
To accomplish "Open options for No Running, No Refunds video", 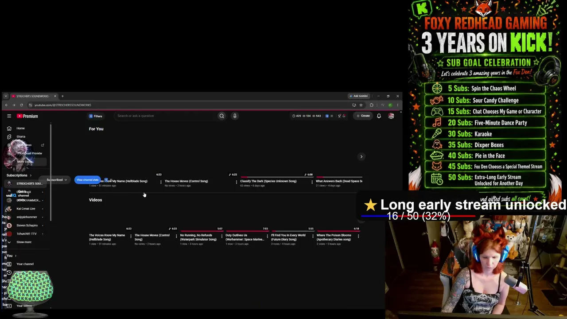I will tap(222, 236).
